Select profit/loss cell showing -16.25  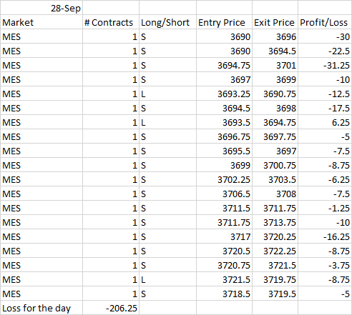pyautogui.click(x=325, y=236)
